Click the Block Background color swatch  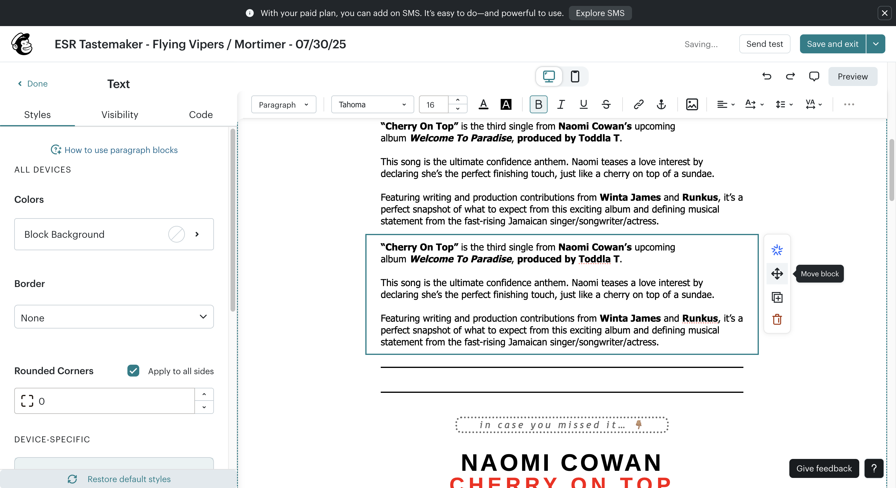pyautogui.click(x=176, y=234)
